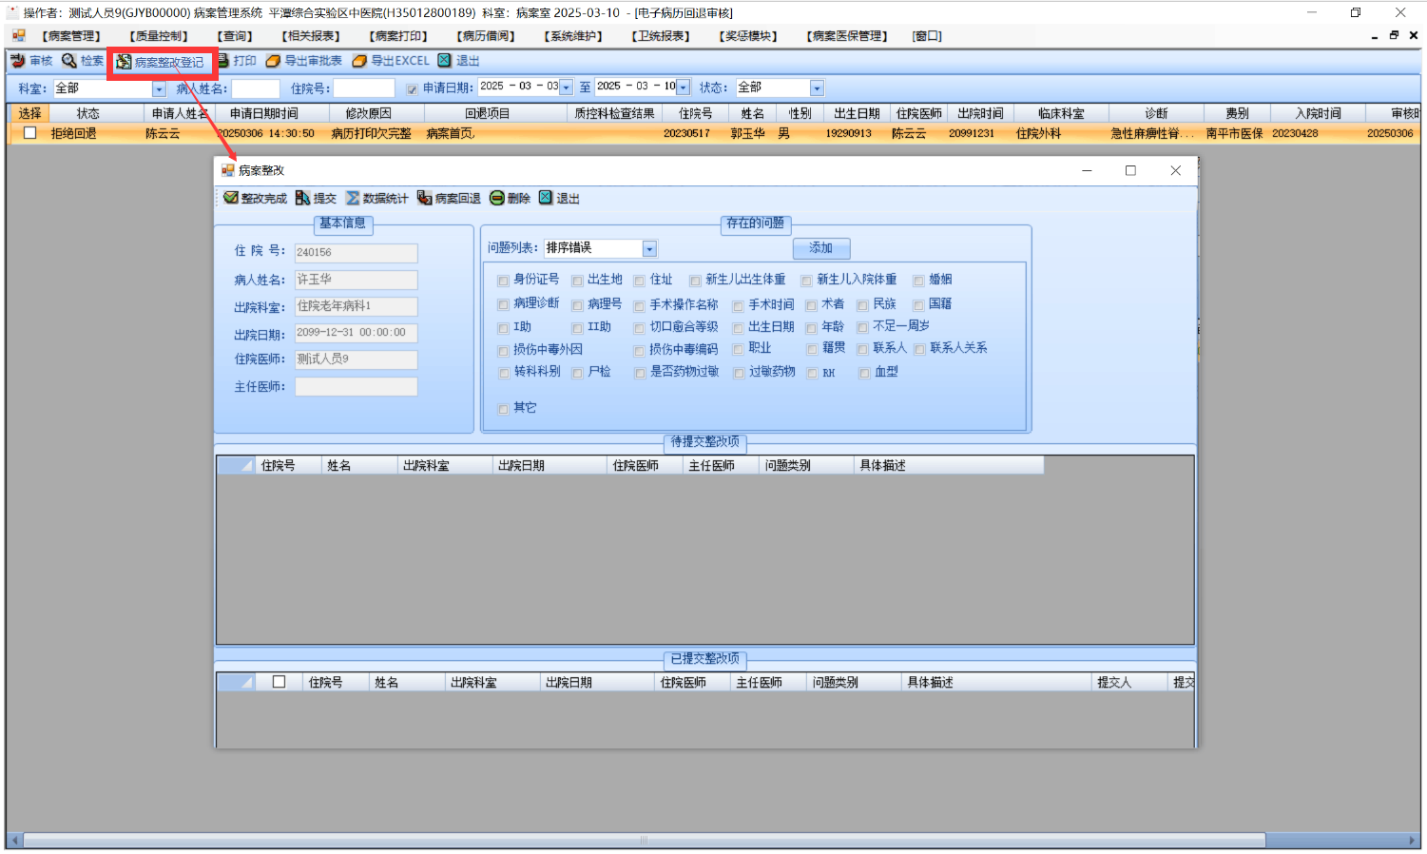Expand the 科室 dropdown
The image size is (1427, 854).
click(x=159, y=88)
